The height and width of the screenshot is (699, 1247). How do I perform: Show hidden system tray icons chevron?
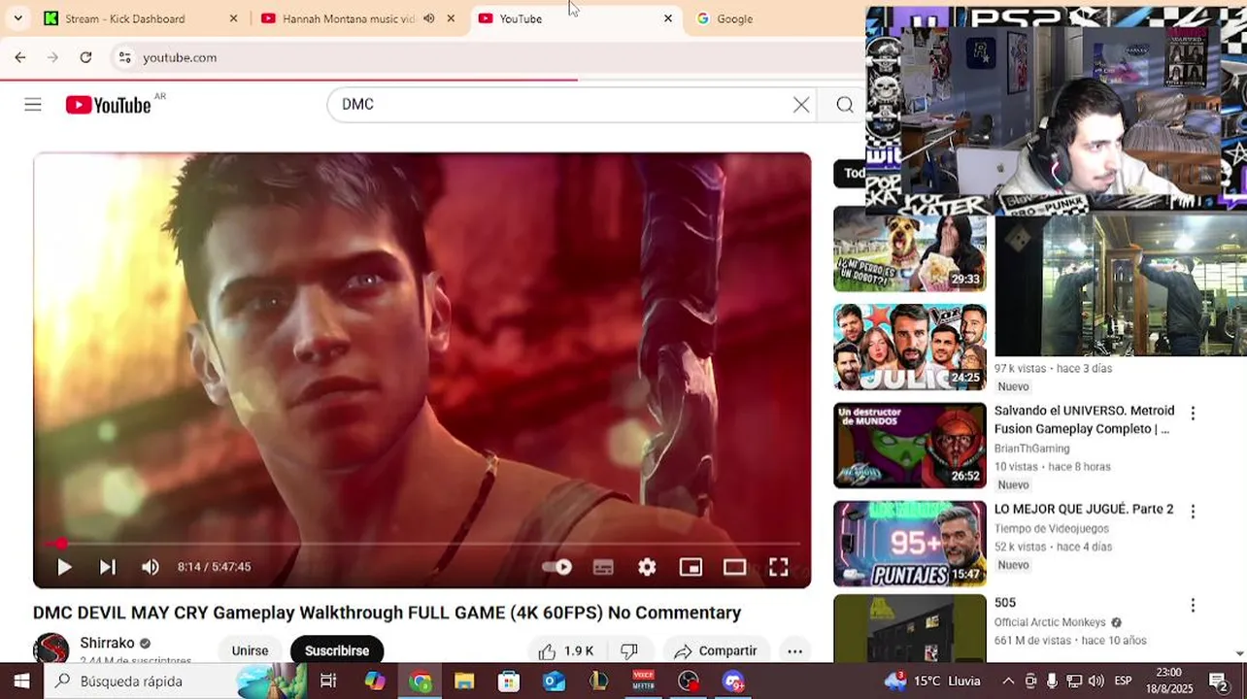click(x=1008, y=682)
